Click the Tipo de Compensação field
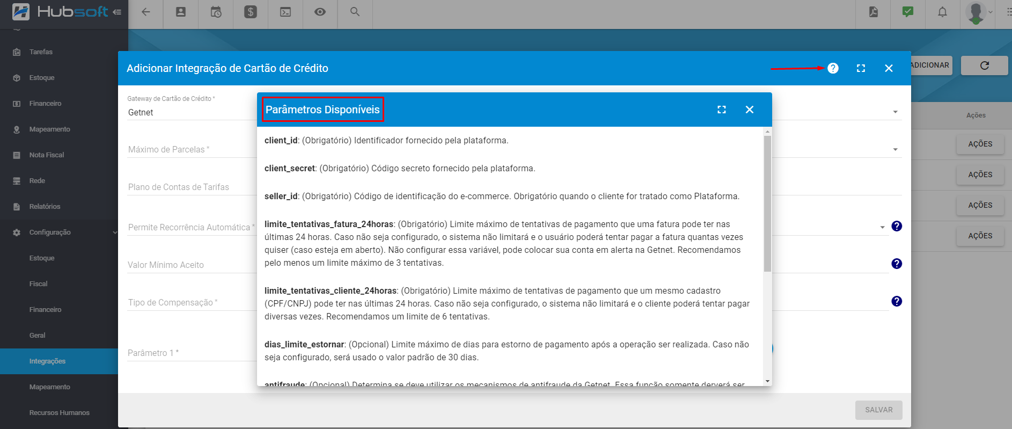The image size is (1012, 429). tap(192, 302)
